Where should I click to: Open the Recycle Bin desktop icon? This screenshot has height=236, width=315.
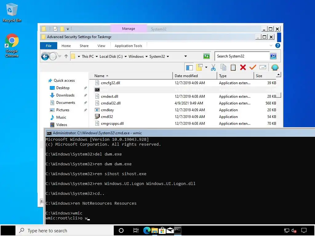pyautogui.click(x=12, y=12)
